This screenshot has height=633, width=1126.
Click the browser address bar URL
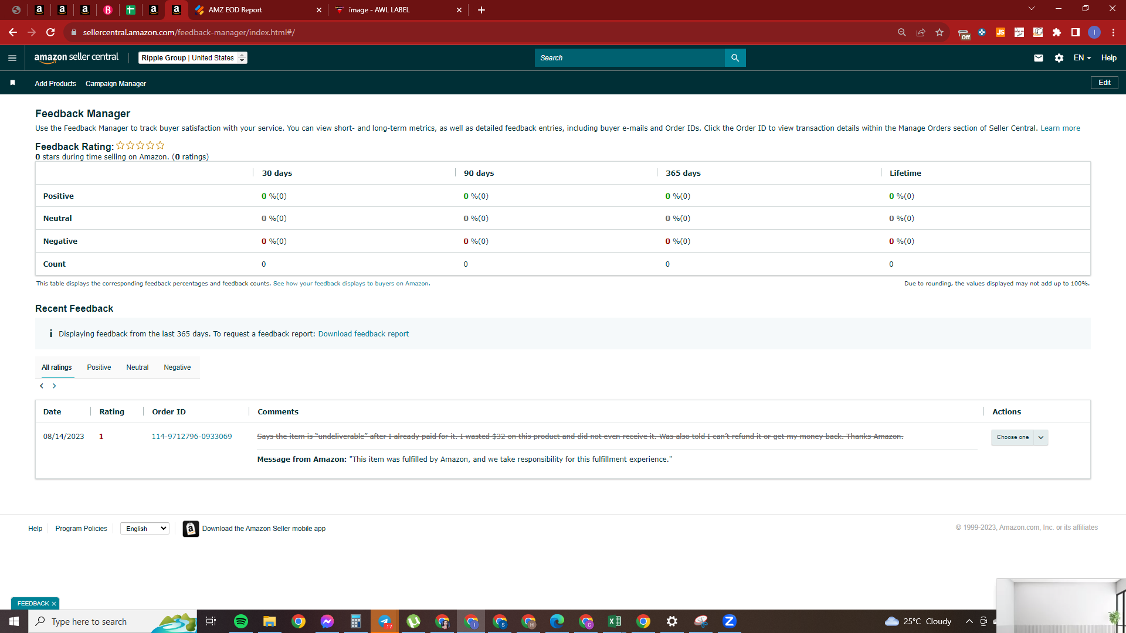click(x=189, y=33)
